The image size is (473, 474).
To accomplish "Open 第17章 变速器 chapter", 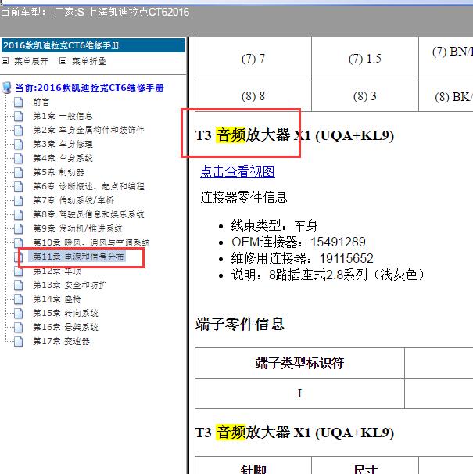I will [x=61, y=341].
